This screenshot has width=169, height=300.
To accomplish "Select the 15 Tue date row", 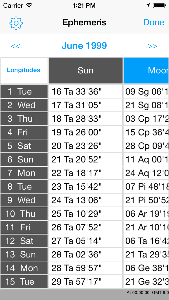I will (24, 282).
